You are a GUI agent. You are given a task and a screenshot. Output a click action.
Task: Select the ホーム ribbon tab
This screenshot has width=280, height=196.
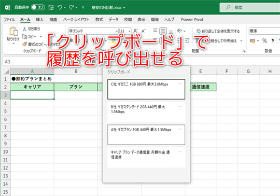click(x=25, y=20)
